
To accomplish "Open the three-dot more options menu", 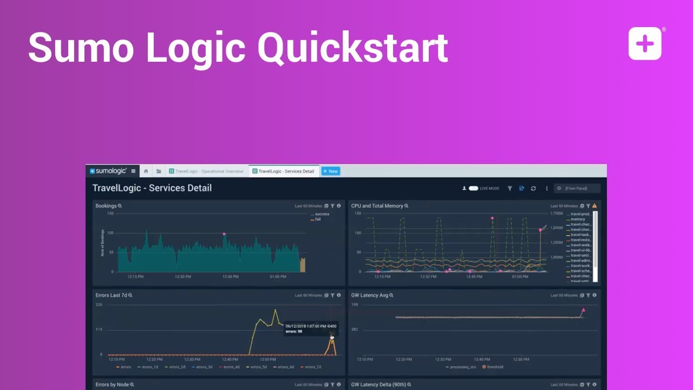I will pyautogui.click(x=546, y=188).
